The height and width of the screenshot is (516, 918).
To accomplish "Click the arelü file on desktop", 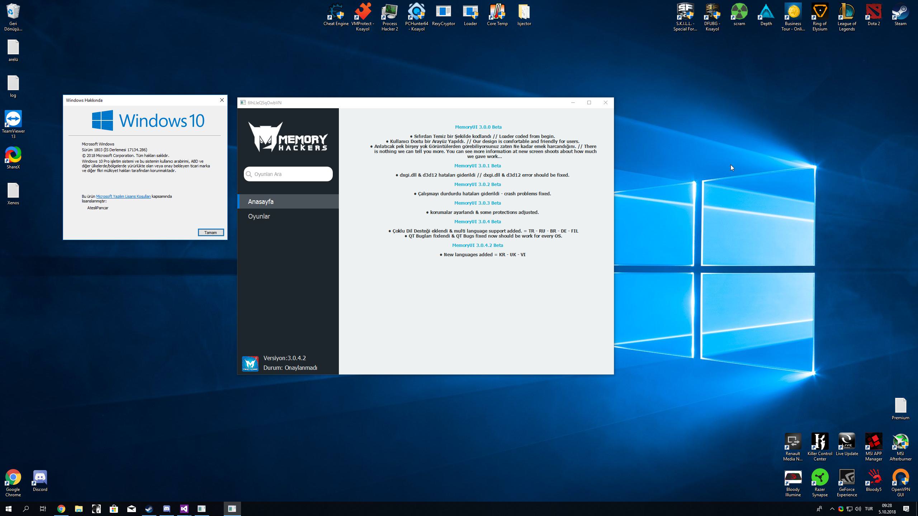I will pos(13,51).
